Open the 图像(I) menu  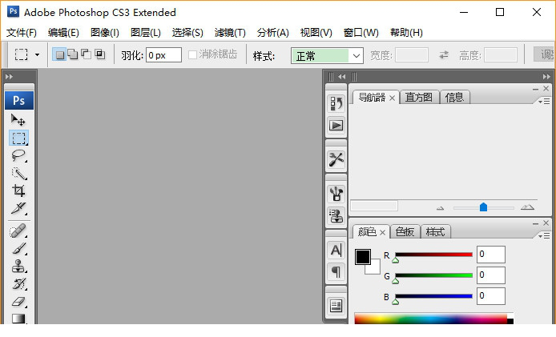[x=105, y=33]
